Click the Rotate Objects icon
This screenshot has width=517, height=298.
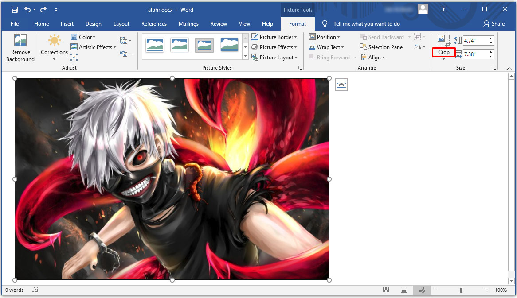point(420,47)
